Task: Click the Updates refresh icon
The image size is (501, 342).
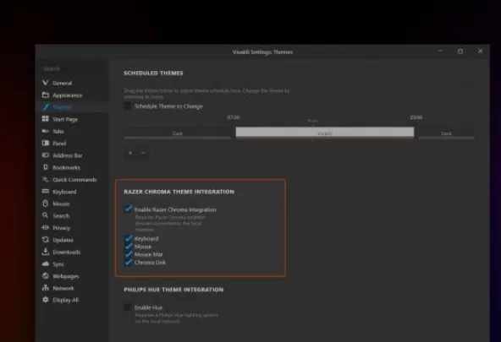Action: tap(46, 240)
